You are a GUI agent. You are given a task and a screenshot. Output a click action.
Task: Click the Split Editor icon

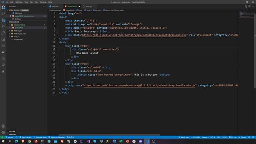[x=250, y=6]
